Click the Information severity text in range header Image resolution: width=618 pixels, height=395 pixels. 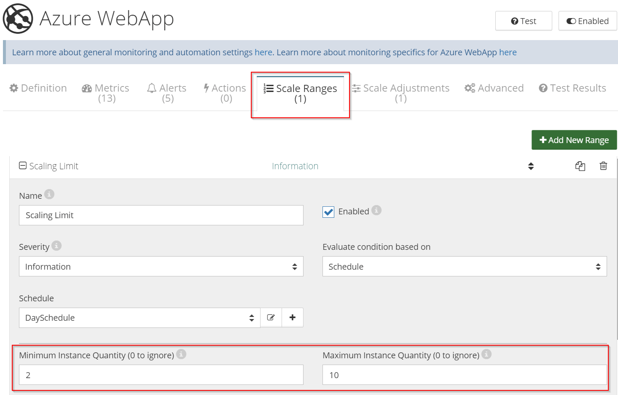[295, 166]
